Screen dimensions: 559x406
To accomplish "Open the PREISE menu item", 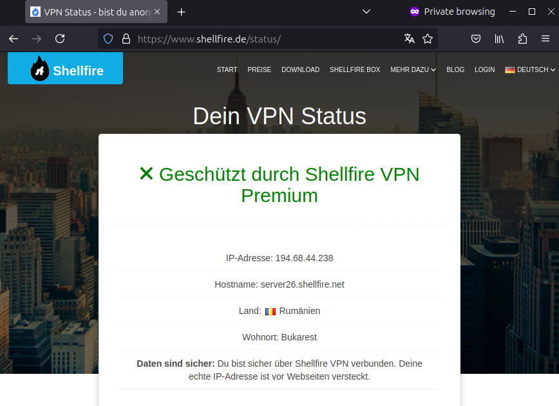I will tap(259, 69).
